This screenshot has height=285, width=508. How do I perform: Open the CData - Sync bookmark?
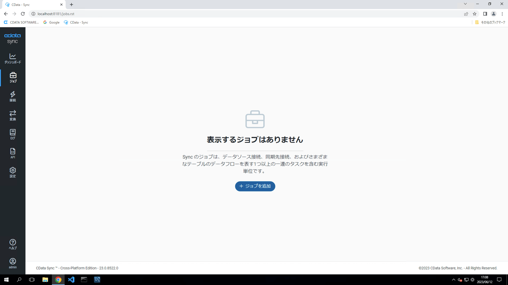[x=76, y=22]
